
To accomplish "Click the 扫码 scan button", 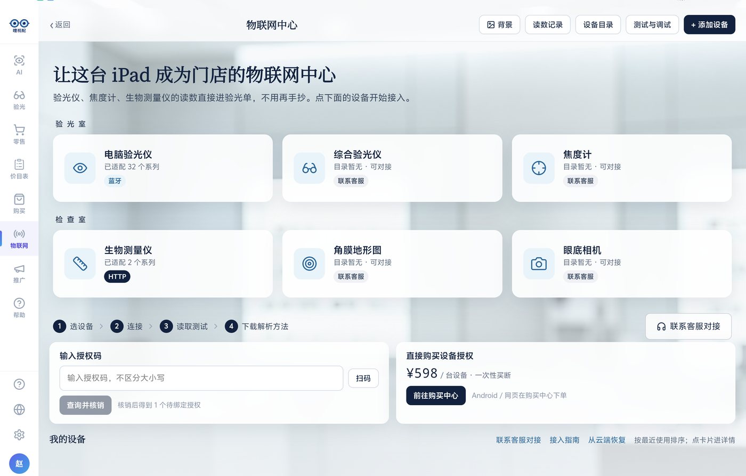I will (x=363, y=378).
